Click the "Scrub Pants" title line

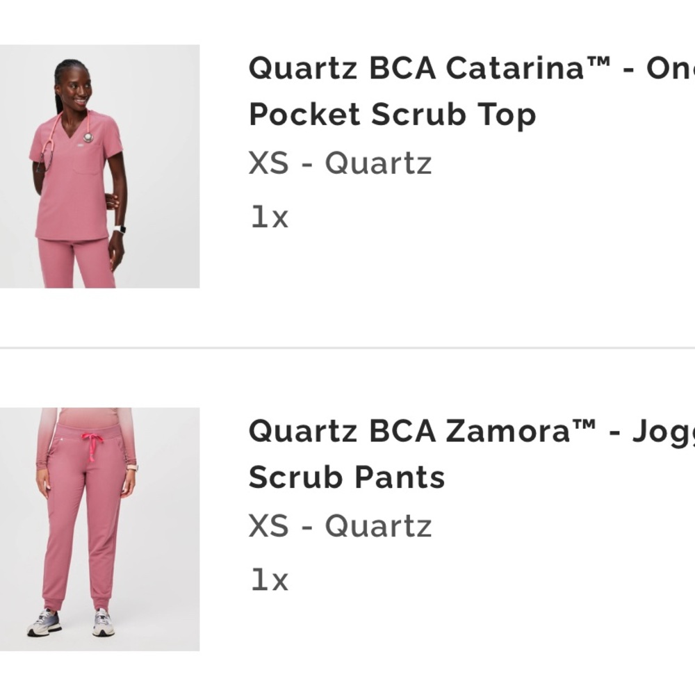pos(347,477)
